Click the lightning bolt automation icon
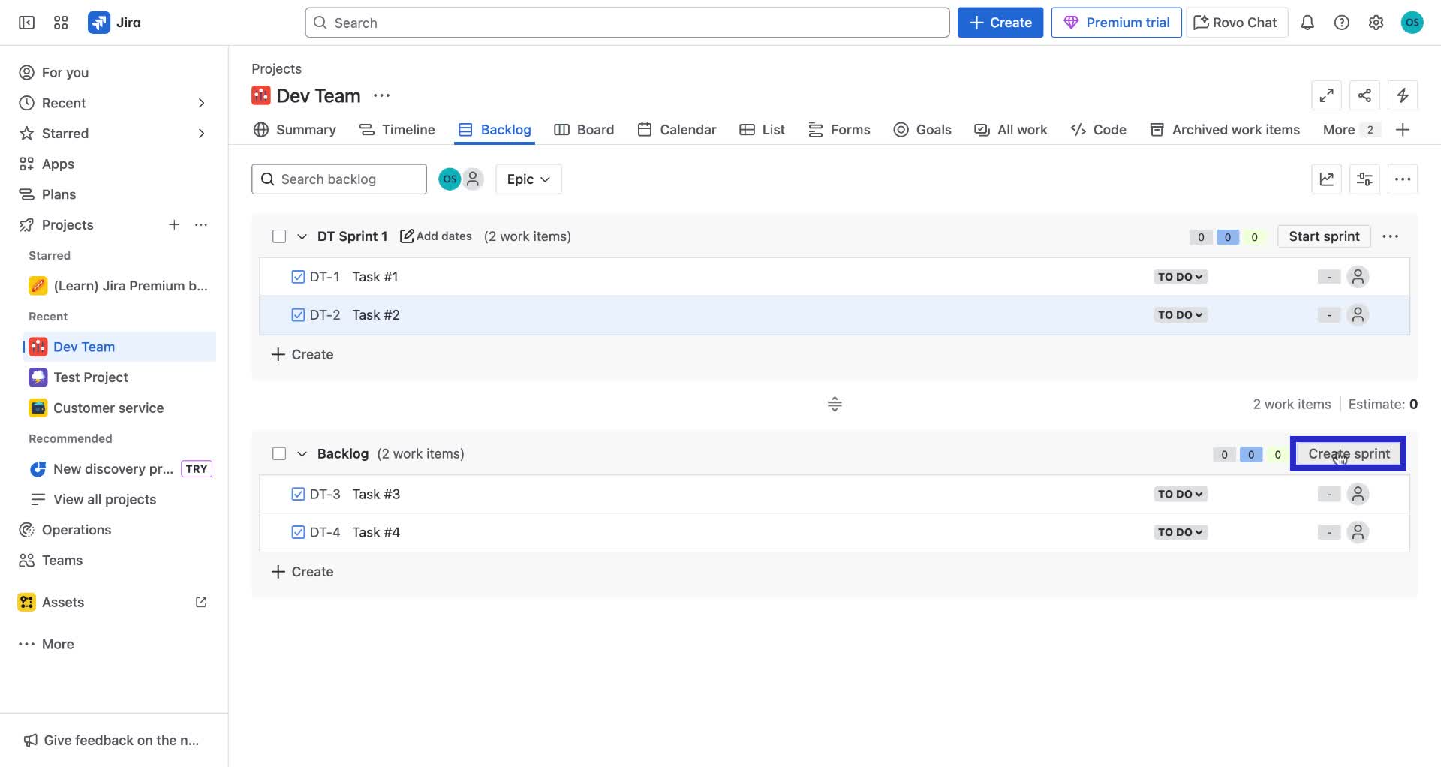Image resolution: width=1441 pixels, height=767 pixels. tap(1403, 95)
